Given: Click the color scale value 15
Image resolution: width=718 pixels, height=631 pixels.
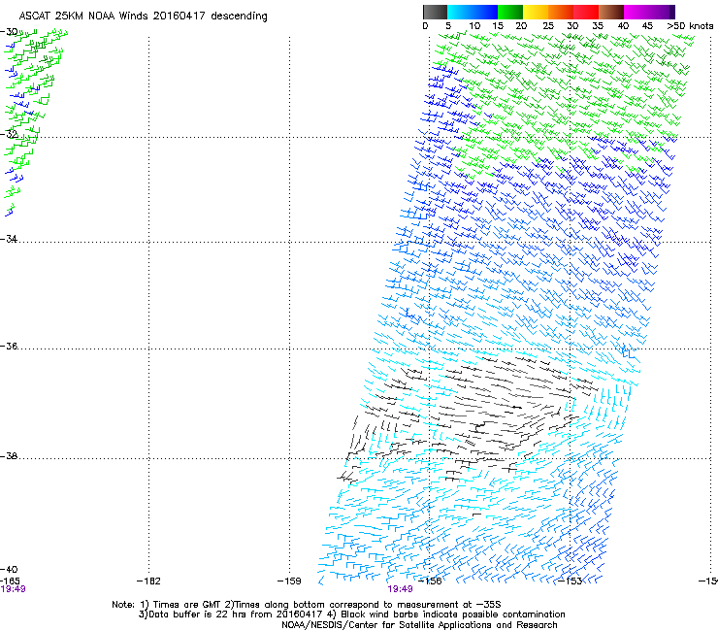Looking at the screenshot, I should coord(498,26).
